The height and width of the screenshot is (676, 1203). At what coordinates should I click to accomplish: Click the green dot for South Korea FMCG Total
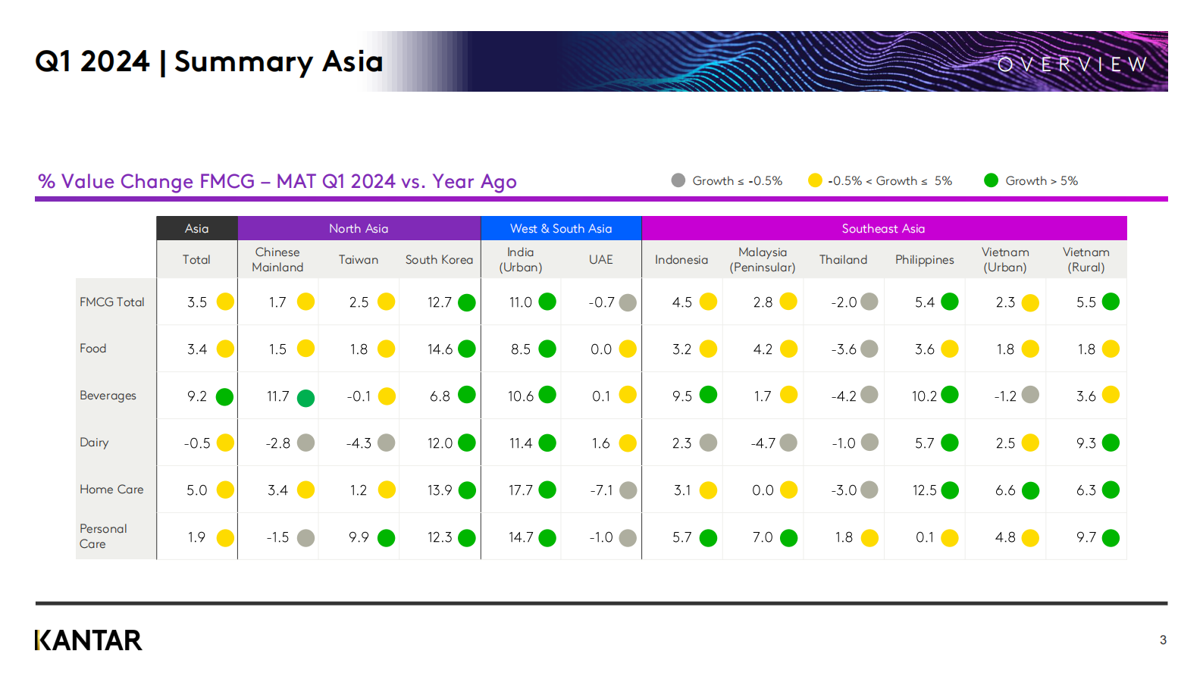pos(467,302)
